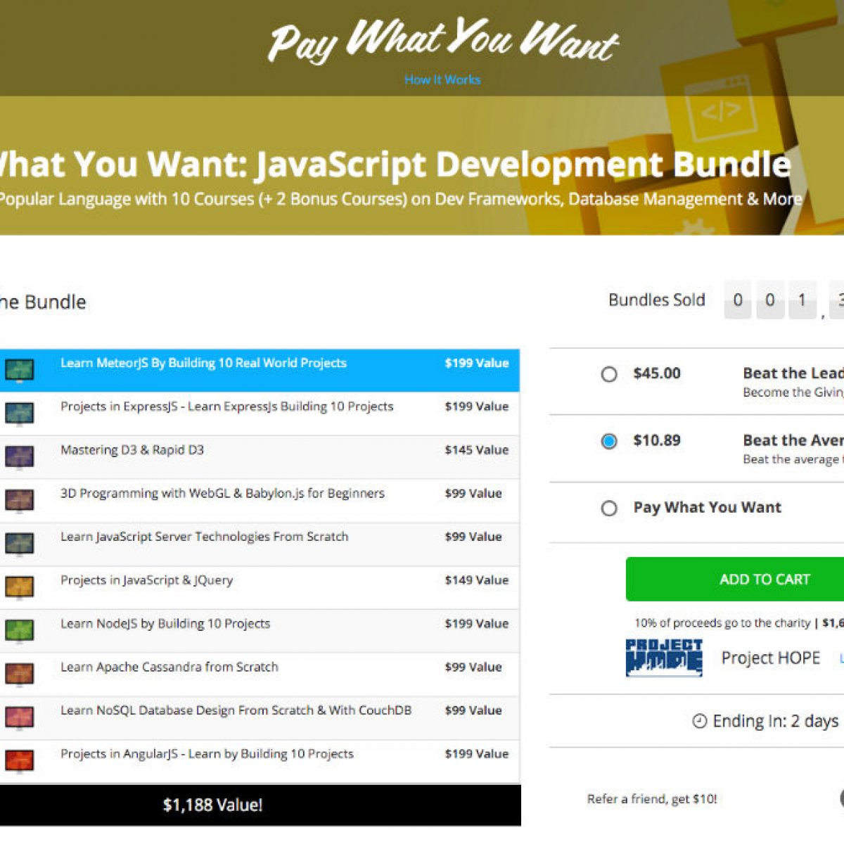Select Learn NoSQL Database Design course row
The height and width of the screenshot is (844, 844).
coord(236,710)
